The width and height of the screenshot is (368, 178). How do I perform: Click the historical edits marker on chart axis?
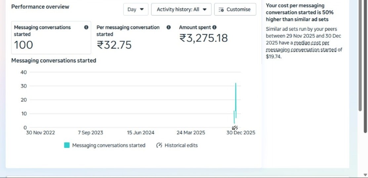[235, 128]
